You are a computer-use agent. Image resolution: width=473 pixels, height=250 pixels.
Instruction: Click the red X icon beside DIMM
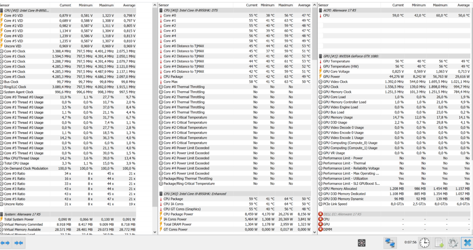[x=321, y=229]
